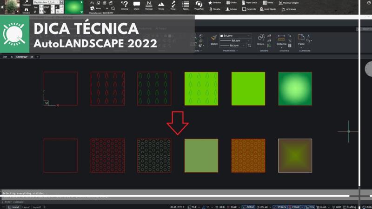The image size is (372, 209).
Task: Switch to the Model tab
Action: pos(13,207)
